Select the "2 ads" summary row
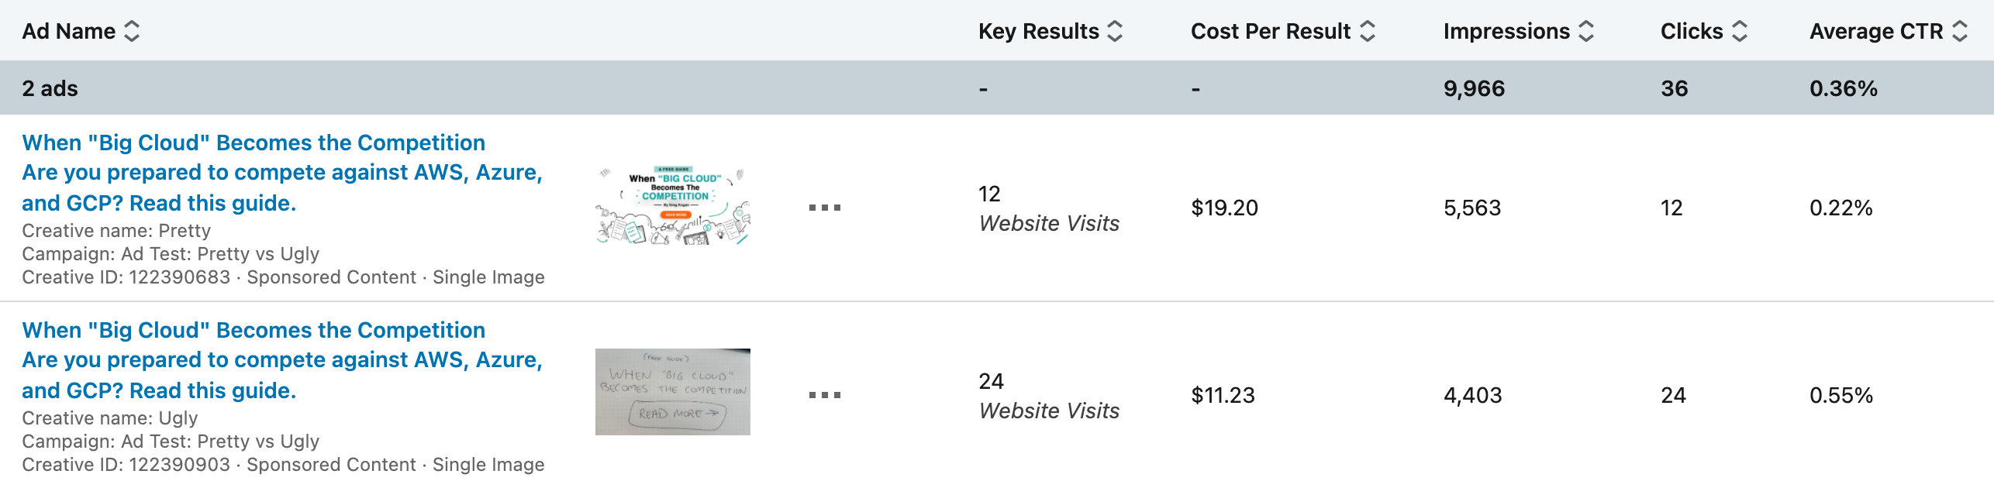Viewport: 1994px width, 488px height. coord(50,88)
